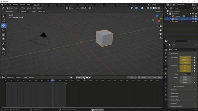Image resolution: width=198 pixels, height=111 pixels.
Task: Open the Options dropdown
Action: tap(158, 11)
